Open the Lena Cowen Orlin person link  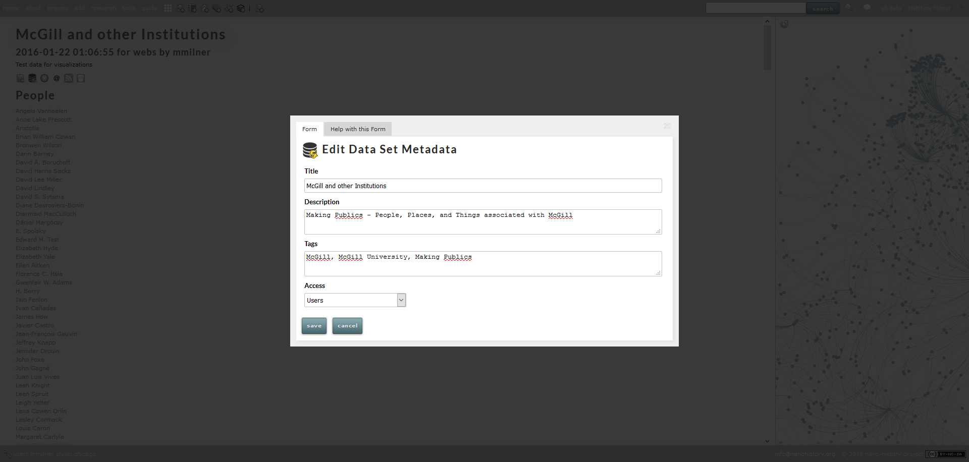click(41, 411)
